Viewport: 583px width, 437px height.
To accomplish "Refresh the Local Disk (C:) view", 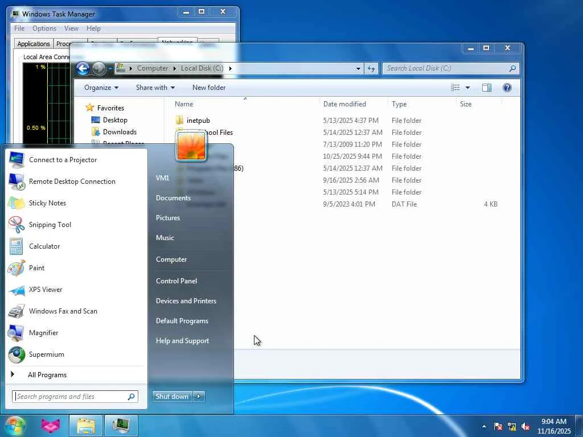I will (x=371, y=68).
